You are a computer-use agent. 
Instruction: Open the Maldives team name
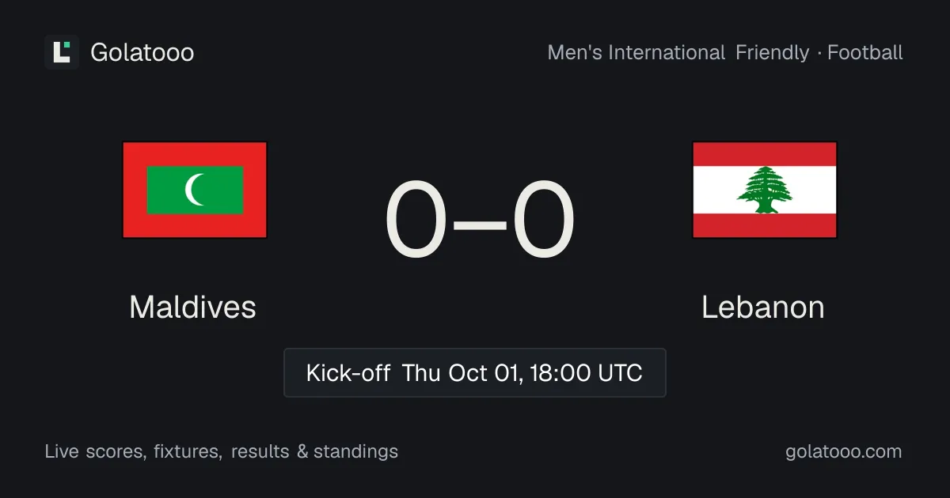click(x=192, y=307)
